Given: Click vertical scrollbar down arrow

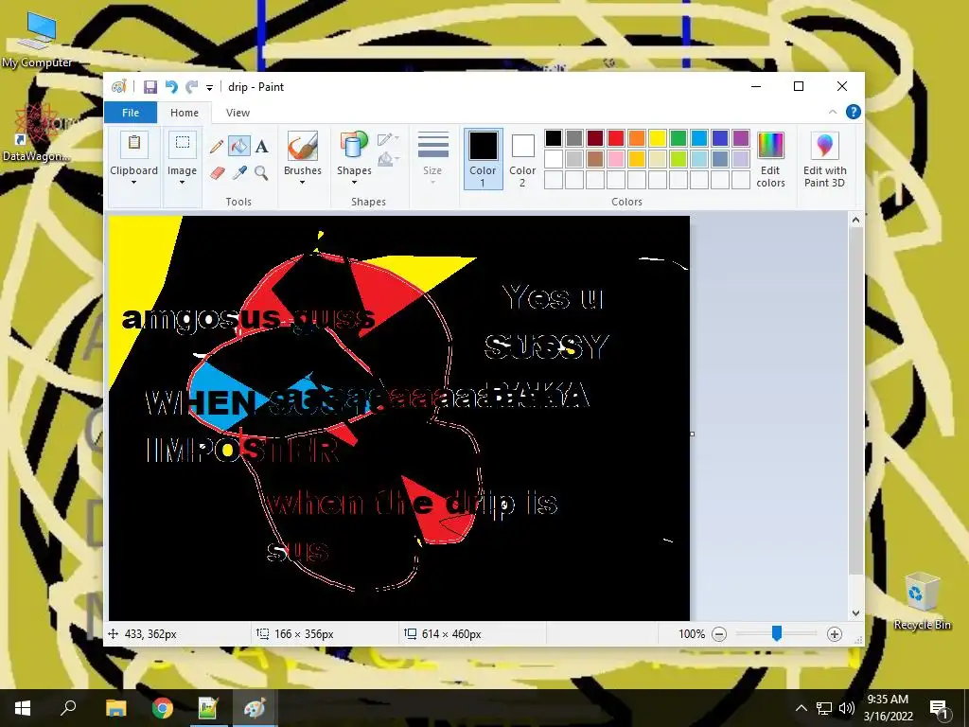Looking at the screenshot, I should coord(855,613).
